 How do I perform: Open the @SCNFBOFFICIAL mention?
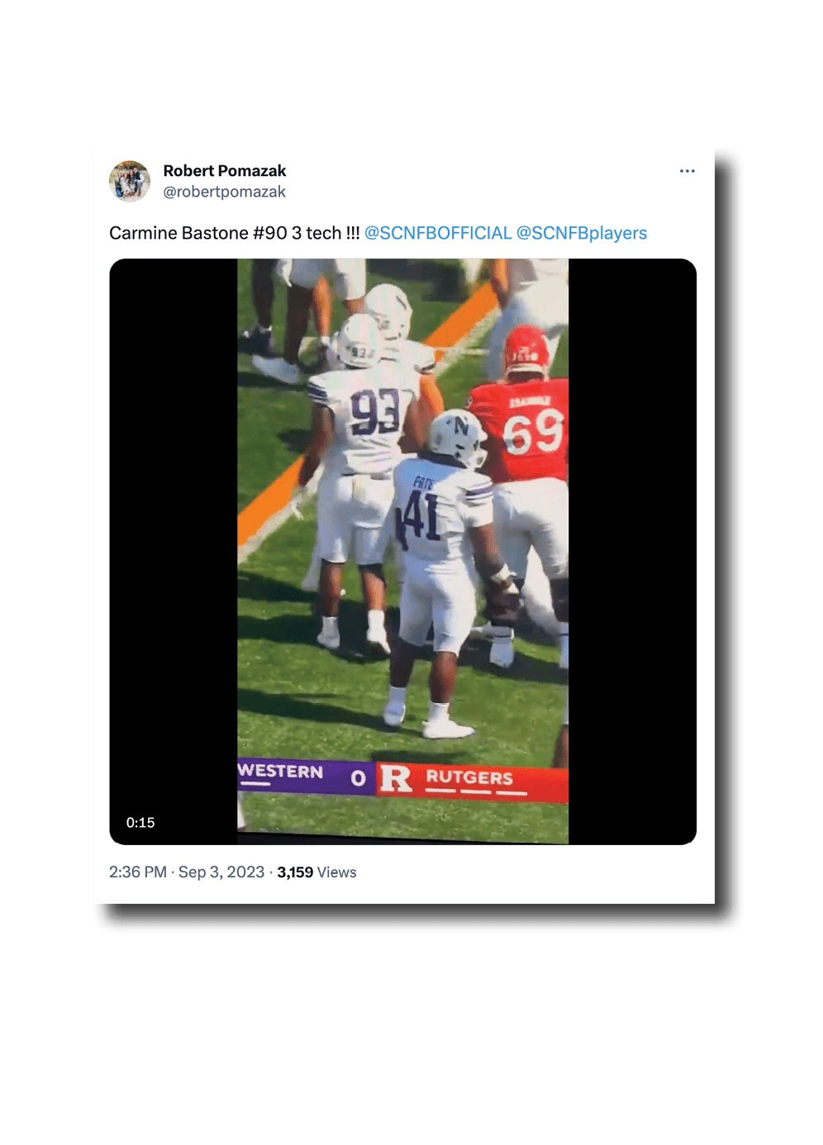[438, 233]
